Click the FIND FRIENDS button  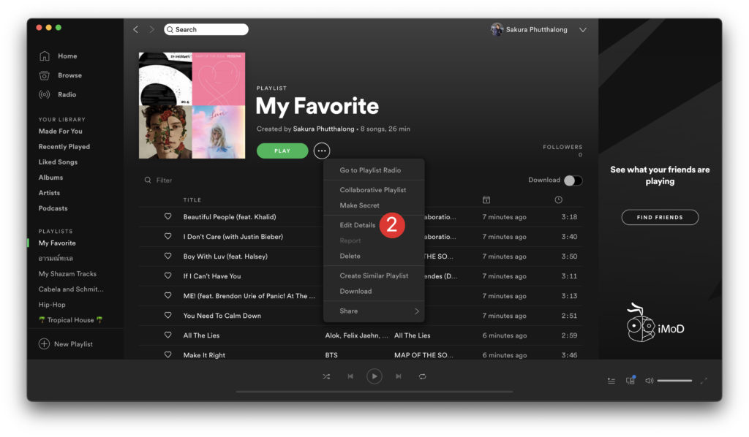(x=660, y=217)
